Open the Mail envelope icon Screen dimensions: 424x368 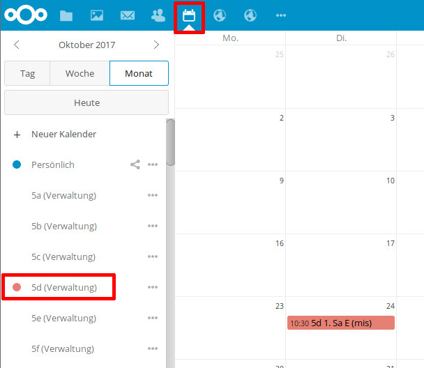[x=128, y=15]
